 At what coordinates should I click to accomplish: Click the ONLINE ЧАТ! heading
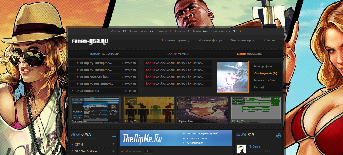[x=245, y=134]
